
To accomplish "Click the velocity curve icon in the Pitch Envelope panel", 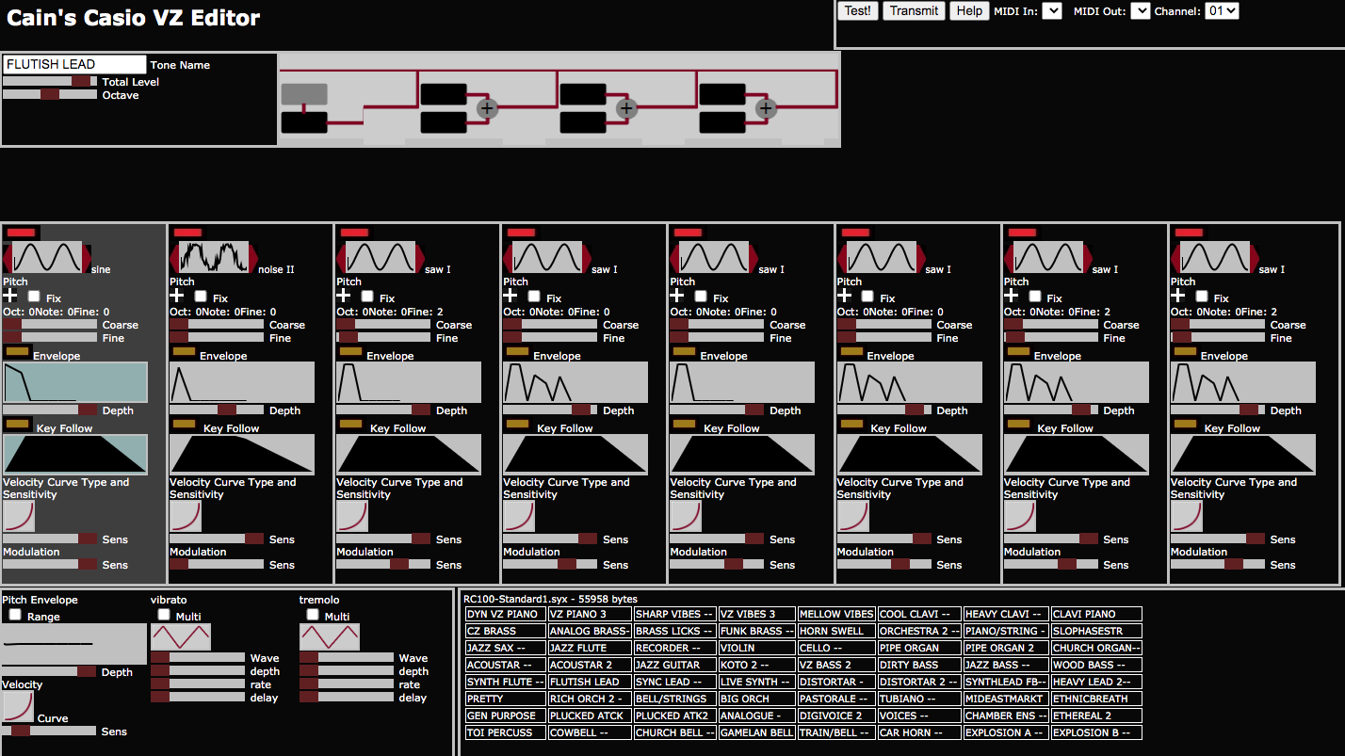I will pyautogui.click(x=17, y=706).
